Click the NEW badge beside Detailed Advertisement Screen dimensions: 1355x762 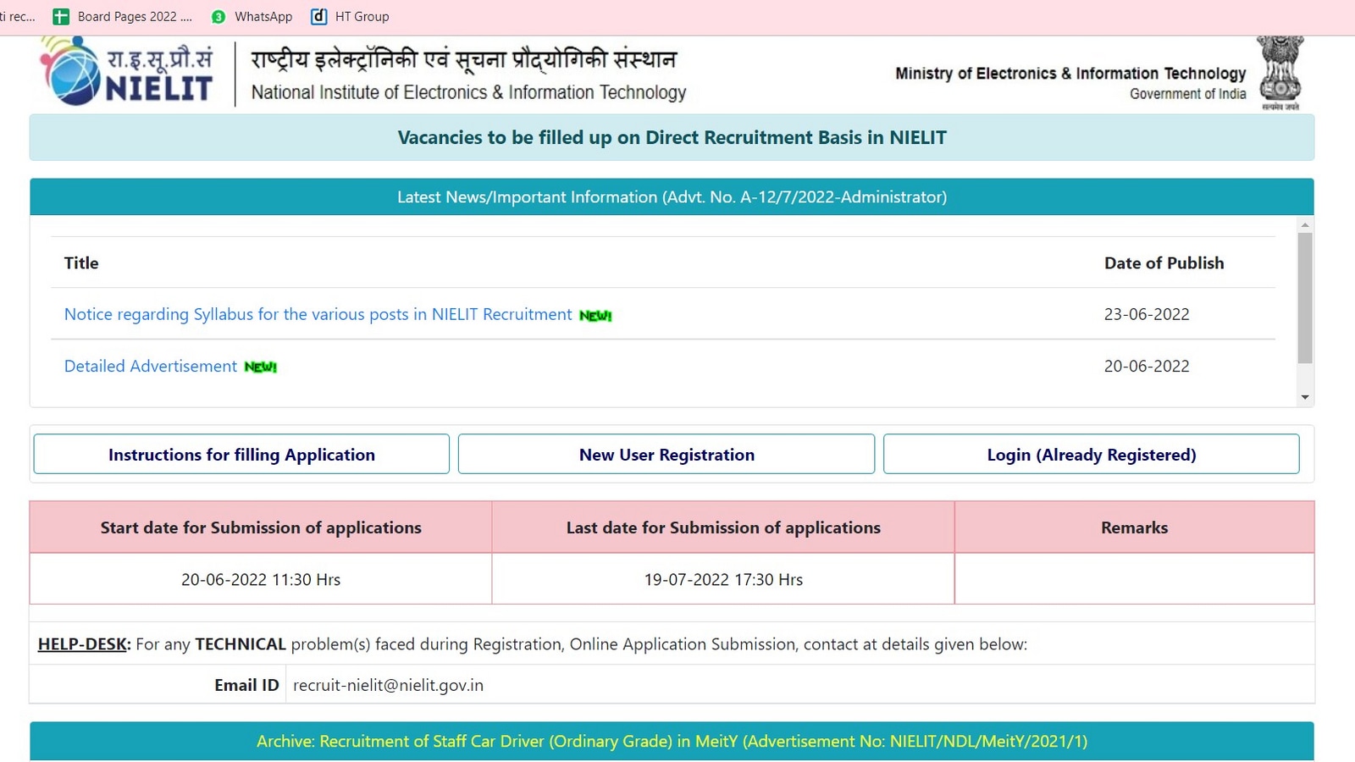(x=261, y=367)
